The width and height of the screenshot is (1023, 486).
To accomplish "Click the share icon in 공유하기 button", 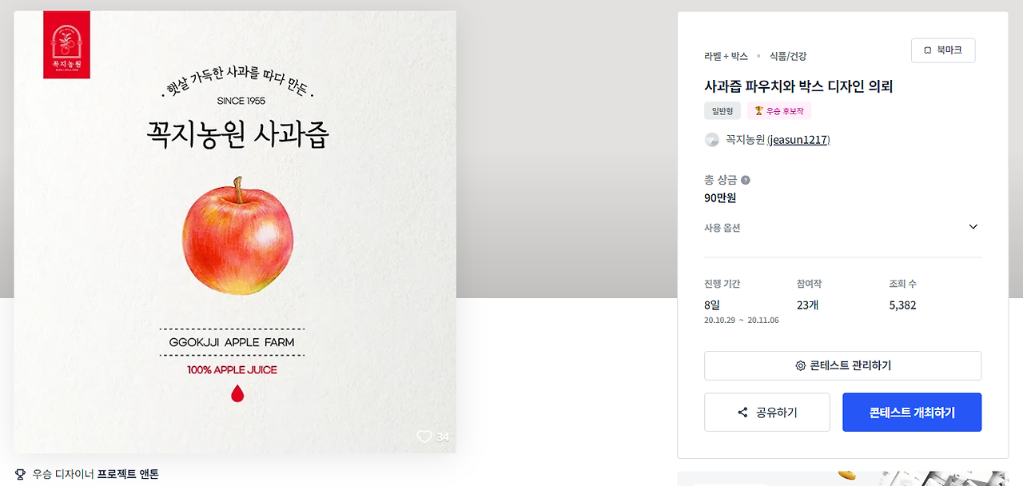I will 742,412.
